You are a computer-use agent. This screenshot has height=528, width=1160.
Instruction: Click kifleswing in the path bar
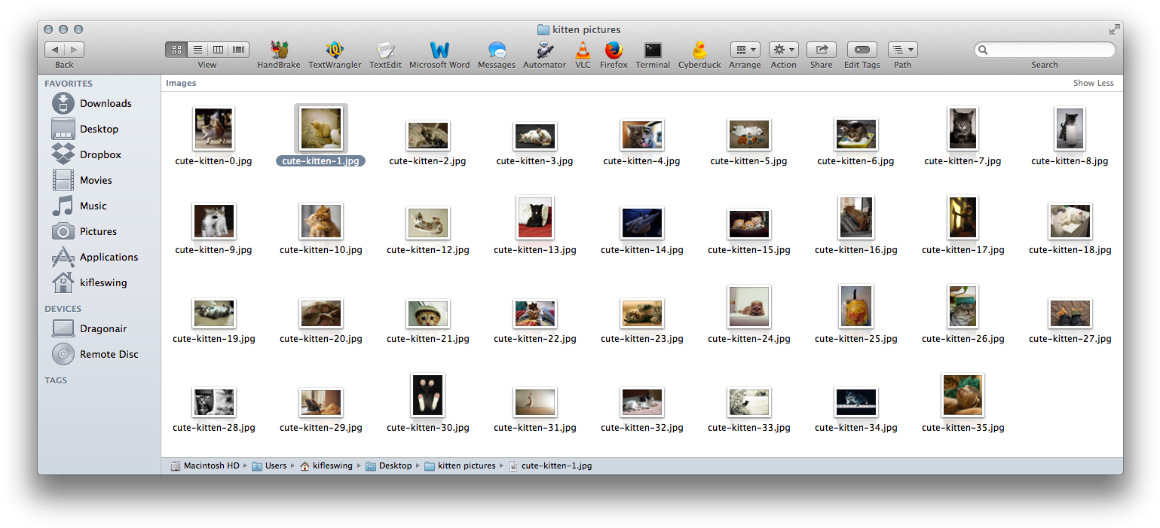coord(326,465)
